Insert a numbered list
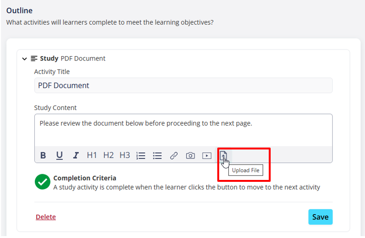Screen dimensions: 365x238 [141, 155]
